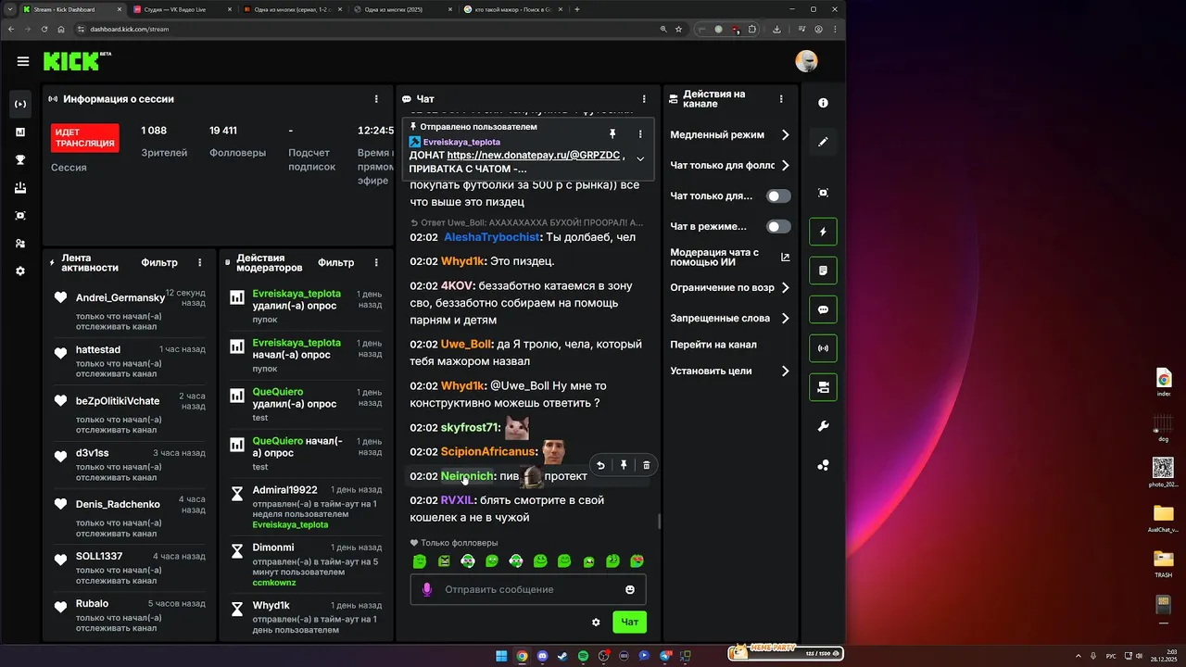Toggle the 'Чат в режиме...' switch
Screen dimensions: 1186x667
tap(779, 227)
